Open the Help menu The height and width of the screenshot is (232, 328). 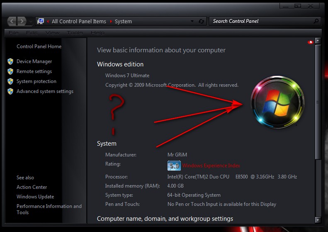[x=97, y=33]
